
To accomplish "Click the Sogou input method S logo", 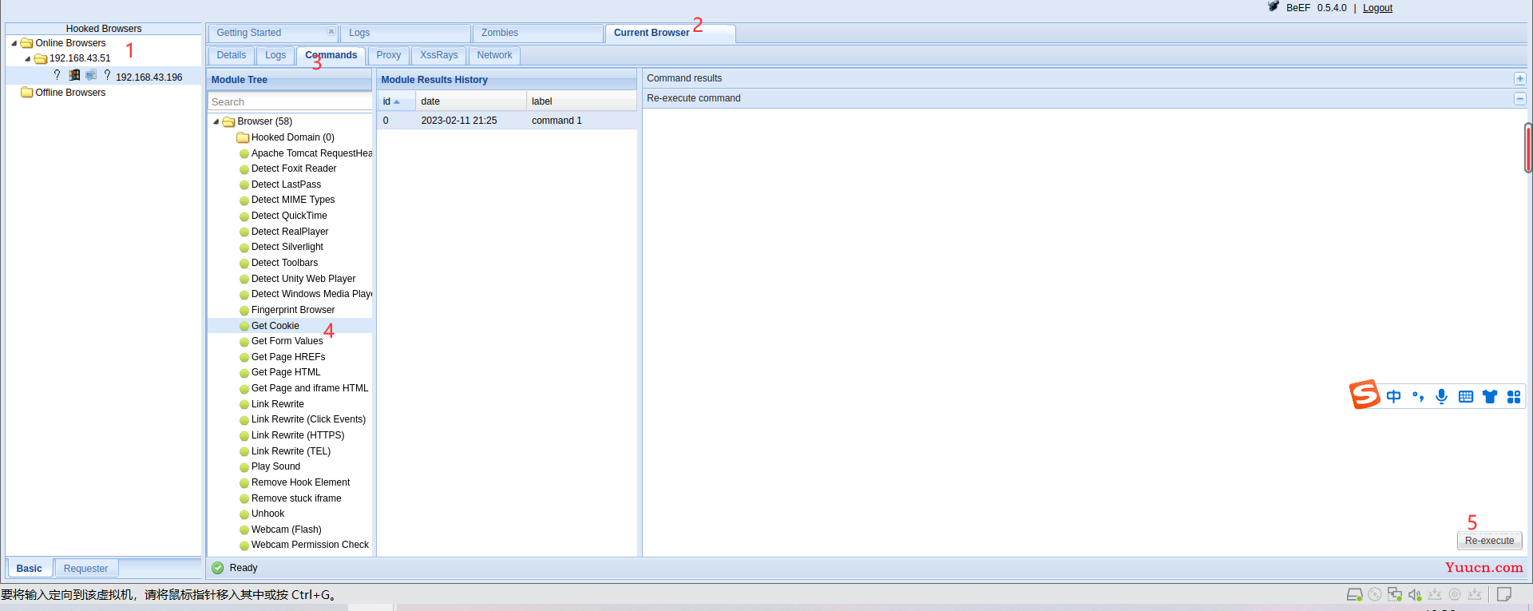I will pos(1365,395).
